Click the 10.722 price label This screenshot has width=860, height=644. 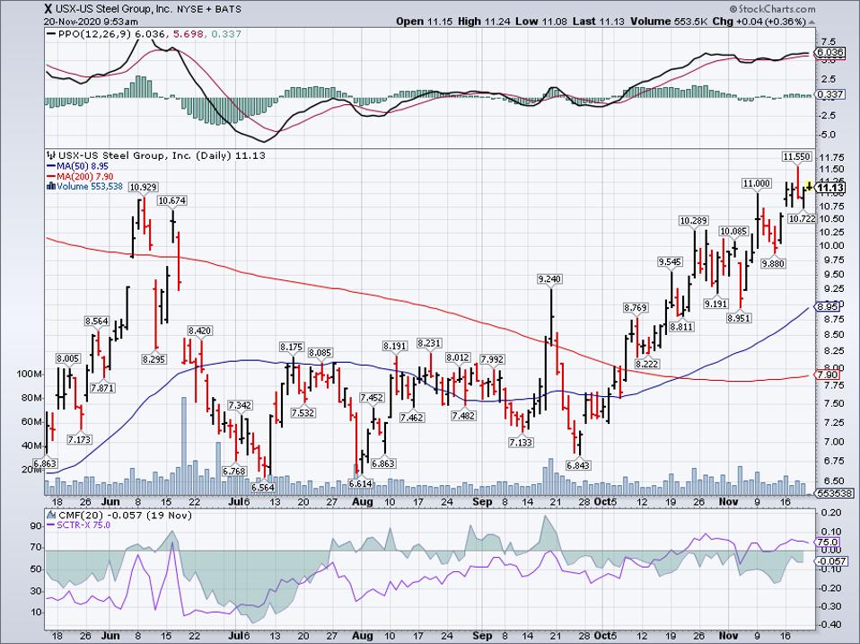(x=803, y=219)
